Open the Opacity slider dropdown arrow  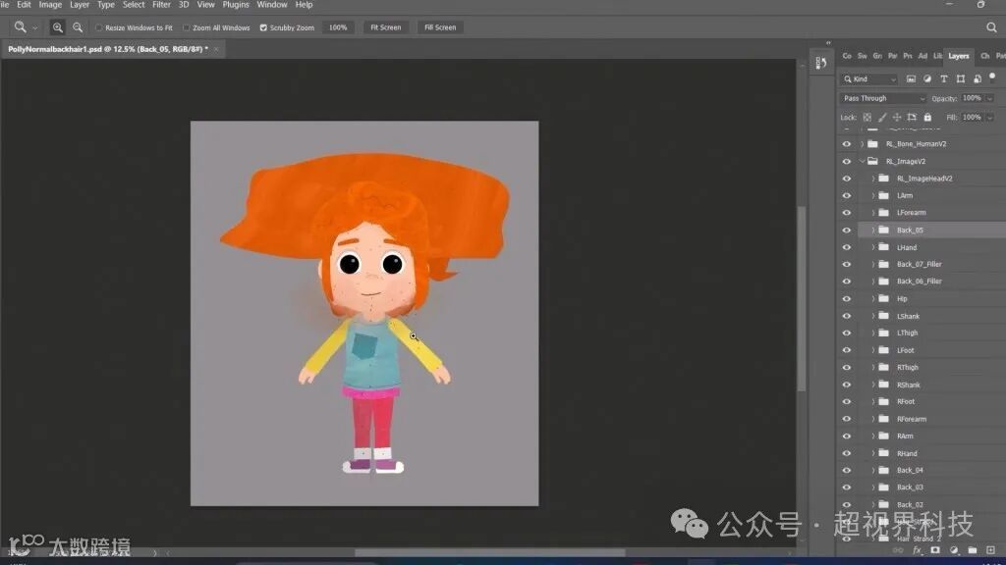click(x=989, y=98)
